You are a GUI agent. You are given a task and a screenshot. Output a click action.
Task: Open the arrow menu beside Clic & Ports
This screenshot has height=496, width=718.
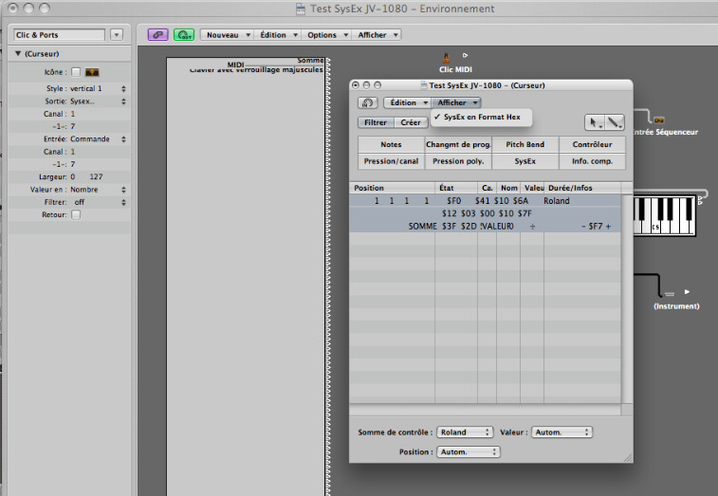point(117,35)
